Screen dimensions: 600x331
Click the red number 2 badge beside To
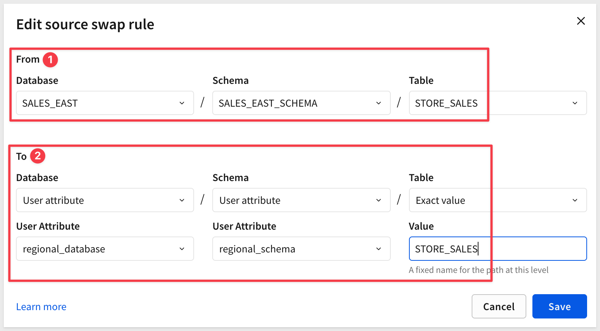pos(38,156)
